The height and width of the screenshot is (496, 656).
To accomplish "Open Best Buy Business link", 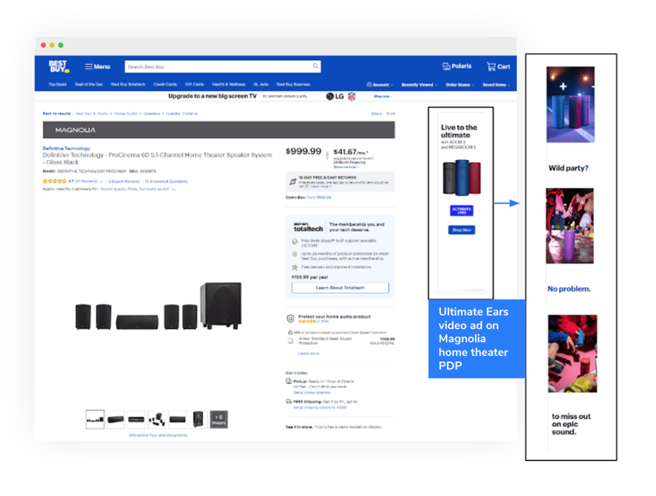I will click(293, 84).
